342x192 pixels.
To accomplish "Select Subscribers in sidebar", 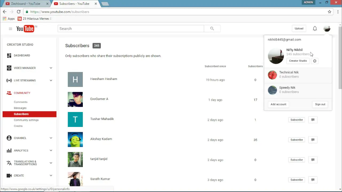I will [29, 114].
